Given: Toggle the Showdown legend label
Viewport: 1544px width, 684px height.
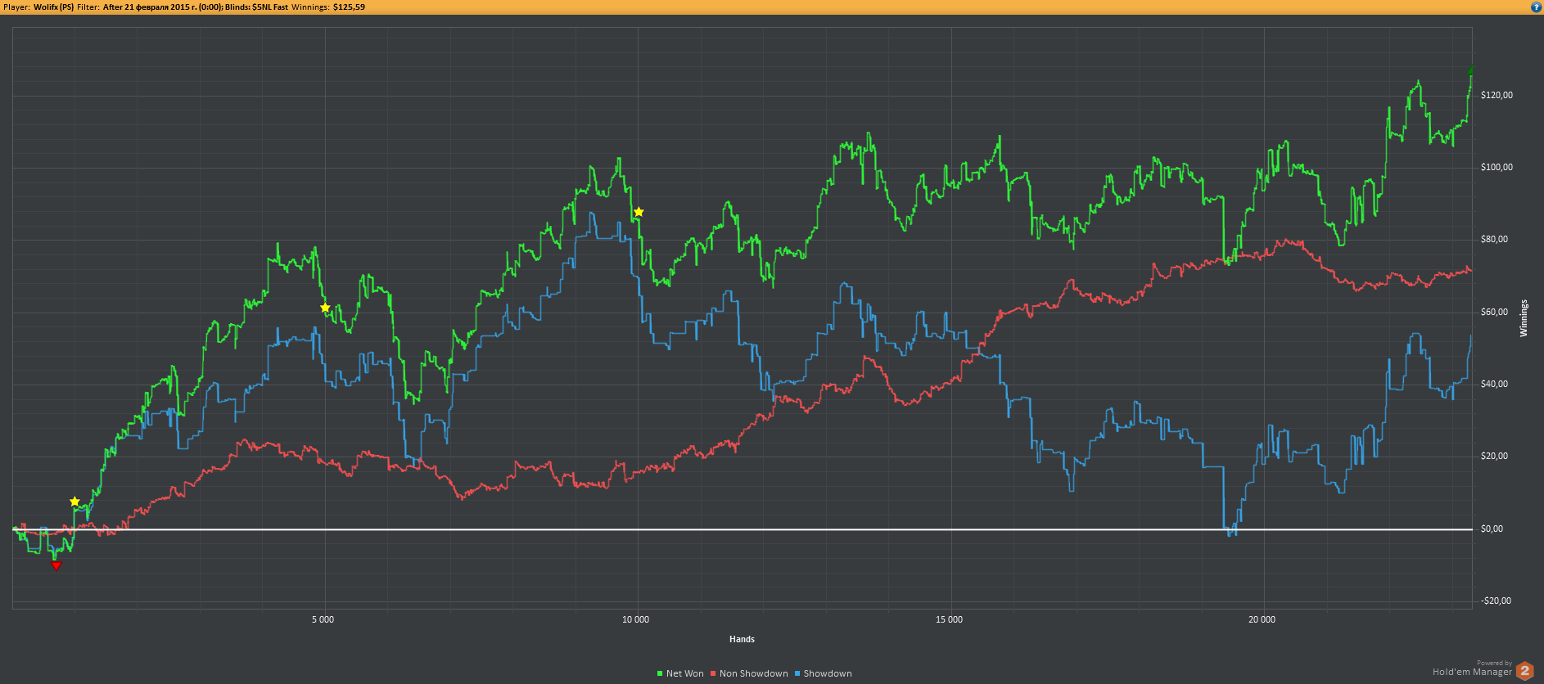Looking at the screenshot, I should (x=828, y=673).
